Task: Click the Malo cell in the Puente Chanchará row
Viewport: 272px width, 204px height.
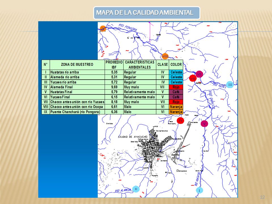Action: 140,112
